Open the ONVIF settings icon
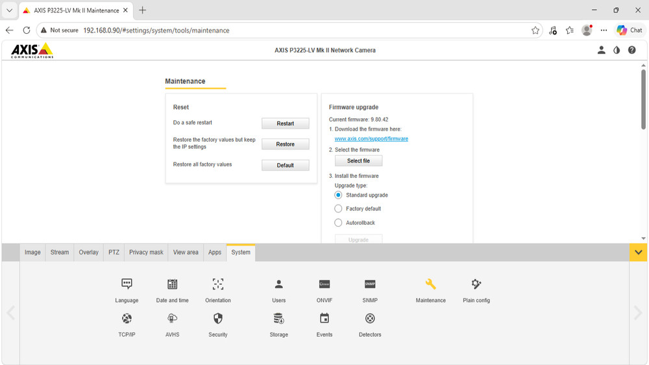Screen dimensions: 649x365 [324, 284]
